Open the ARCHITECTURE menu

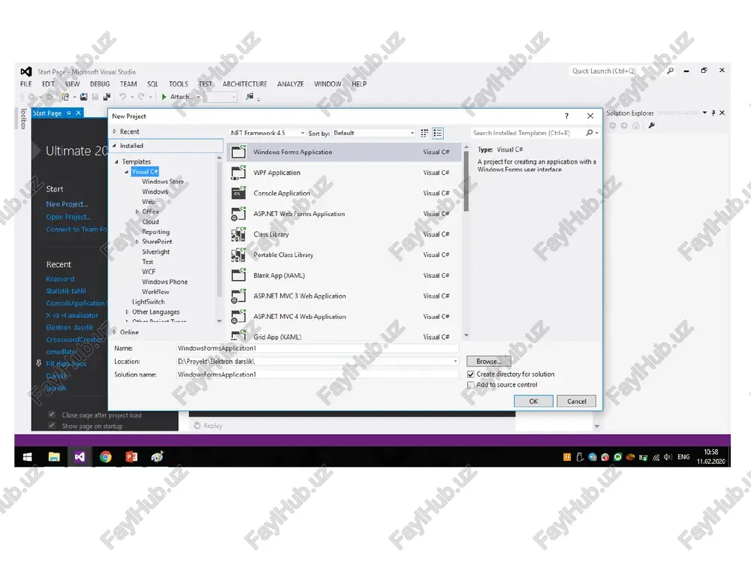[x=245, y=84]
